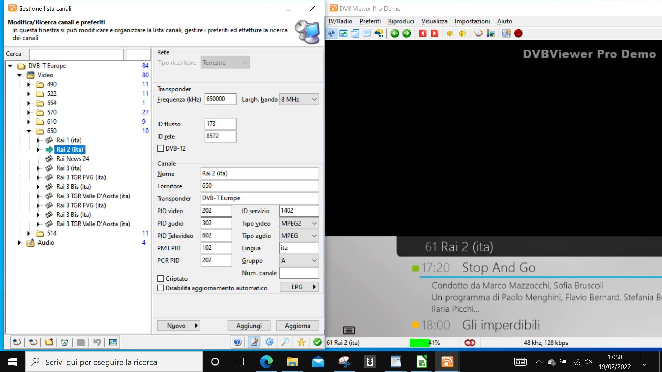This screenshot has height=372, width=662.
Task: Click the Frequenza (kHz) field
Action: point(220,99)
